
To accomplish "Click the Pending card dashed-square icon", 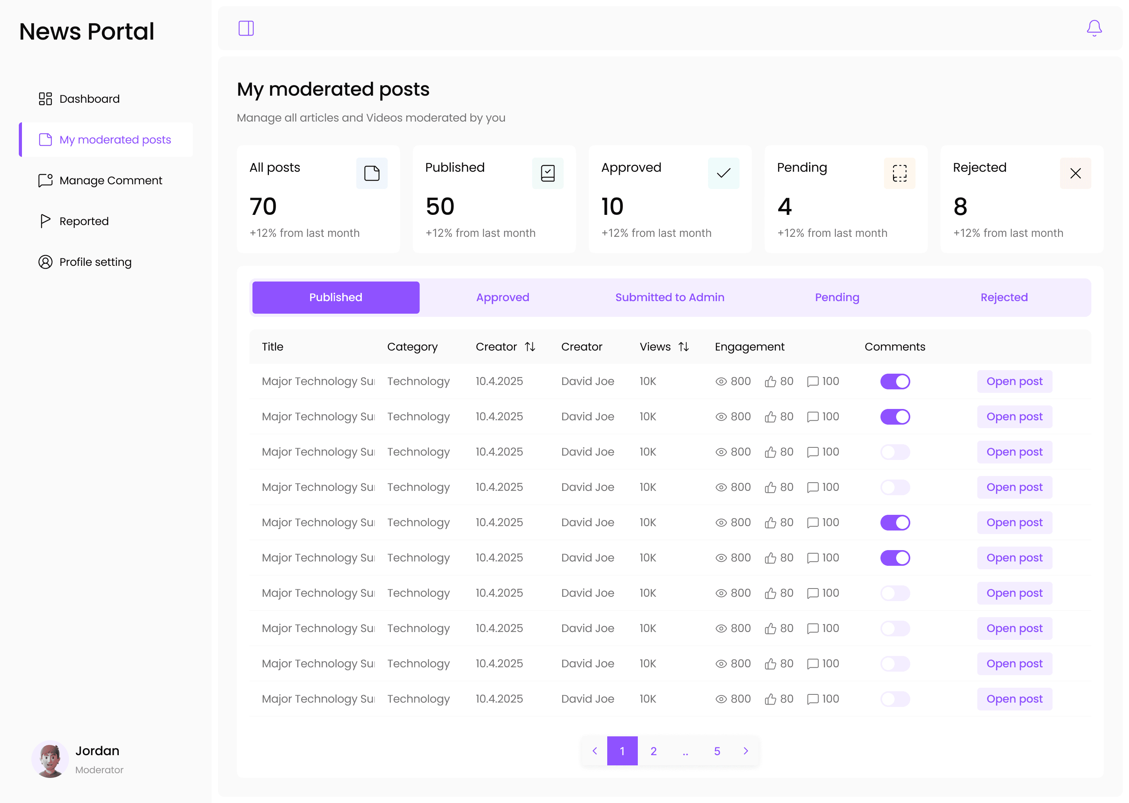I will click(x=899, y=174).
